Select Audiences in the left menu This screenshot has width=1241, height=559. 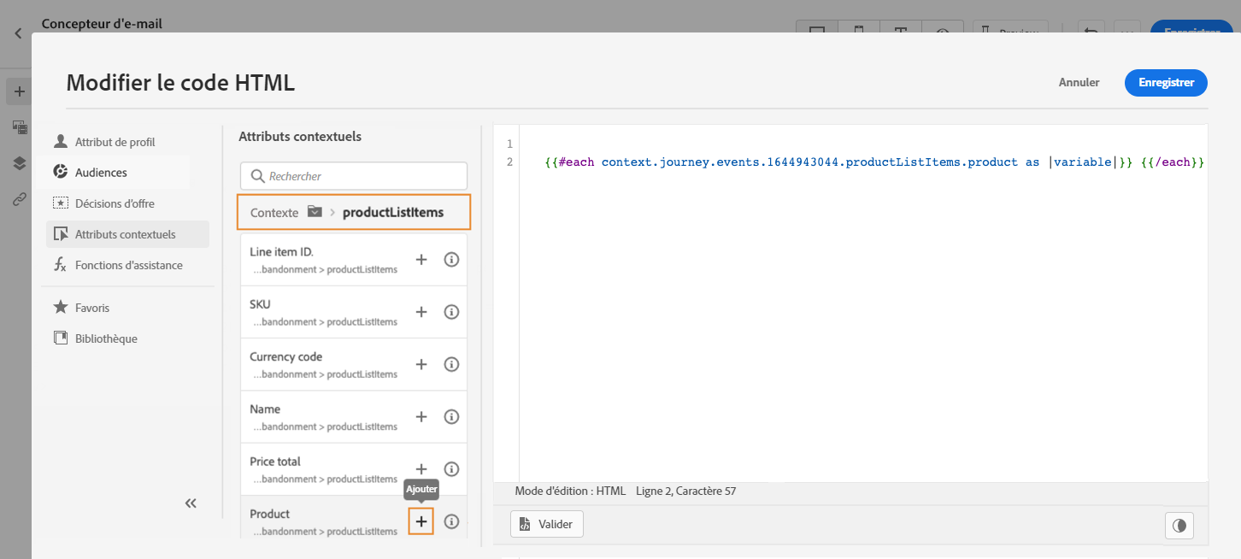pyautogui.click(x=101, y=173)
